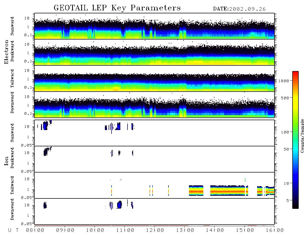Select the Electron Dawnward panel label
Image resolution: width=304 pixels, height=235 pixels.
pos(12,103)
